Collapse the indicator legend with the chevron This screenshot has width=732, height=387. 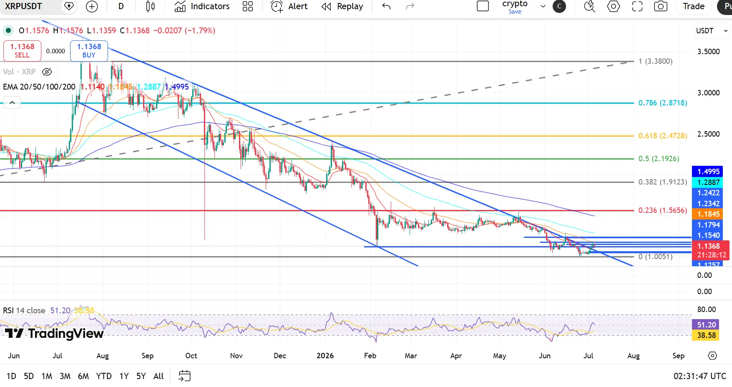[12, 102]
